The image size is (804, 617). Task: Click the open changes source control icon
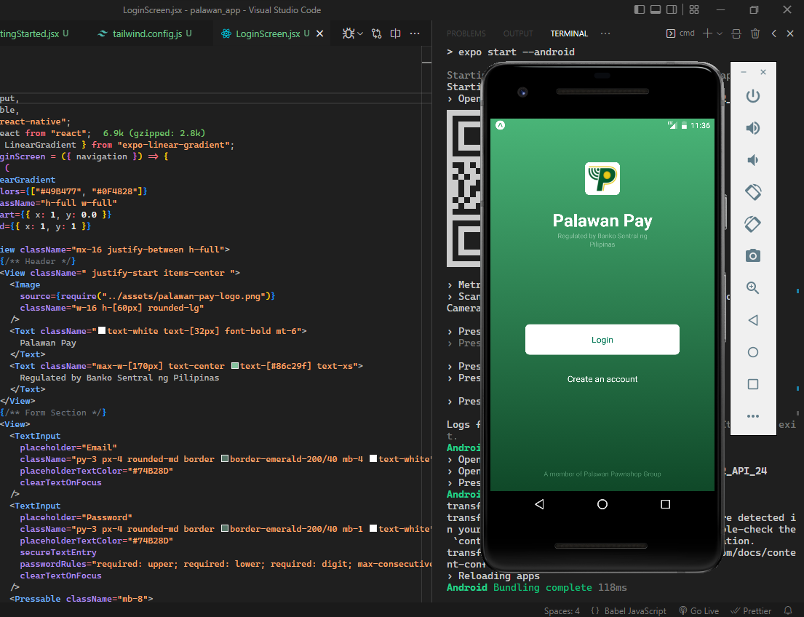(x=377, y=33)
